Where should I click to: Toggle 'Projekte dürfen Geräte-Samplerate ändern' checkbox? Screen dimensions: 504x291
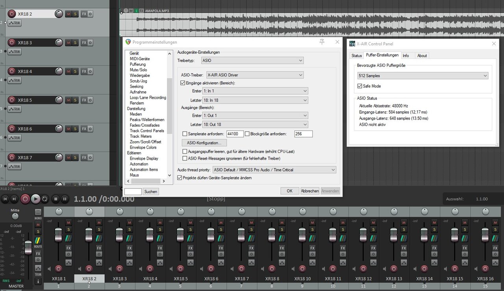(x=180, y=178)
